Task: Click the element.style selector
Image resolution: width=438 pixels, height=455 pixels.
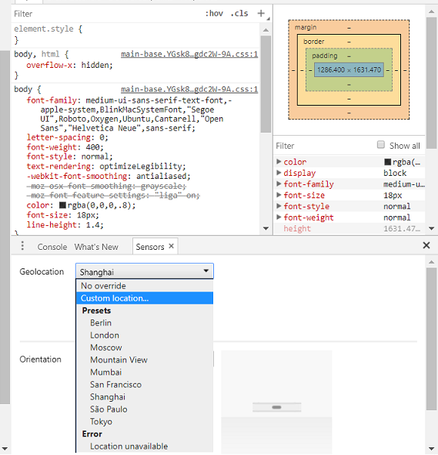Action: (43, 29)
